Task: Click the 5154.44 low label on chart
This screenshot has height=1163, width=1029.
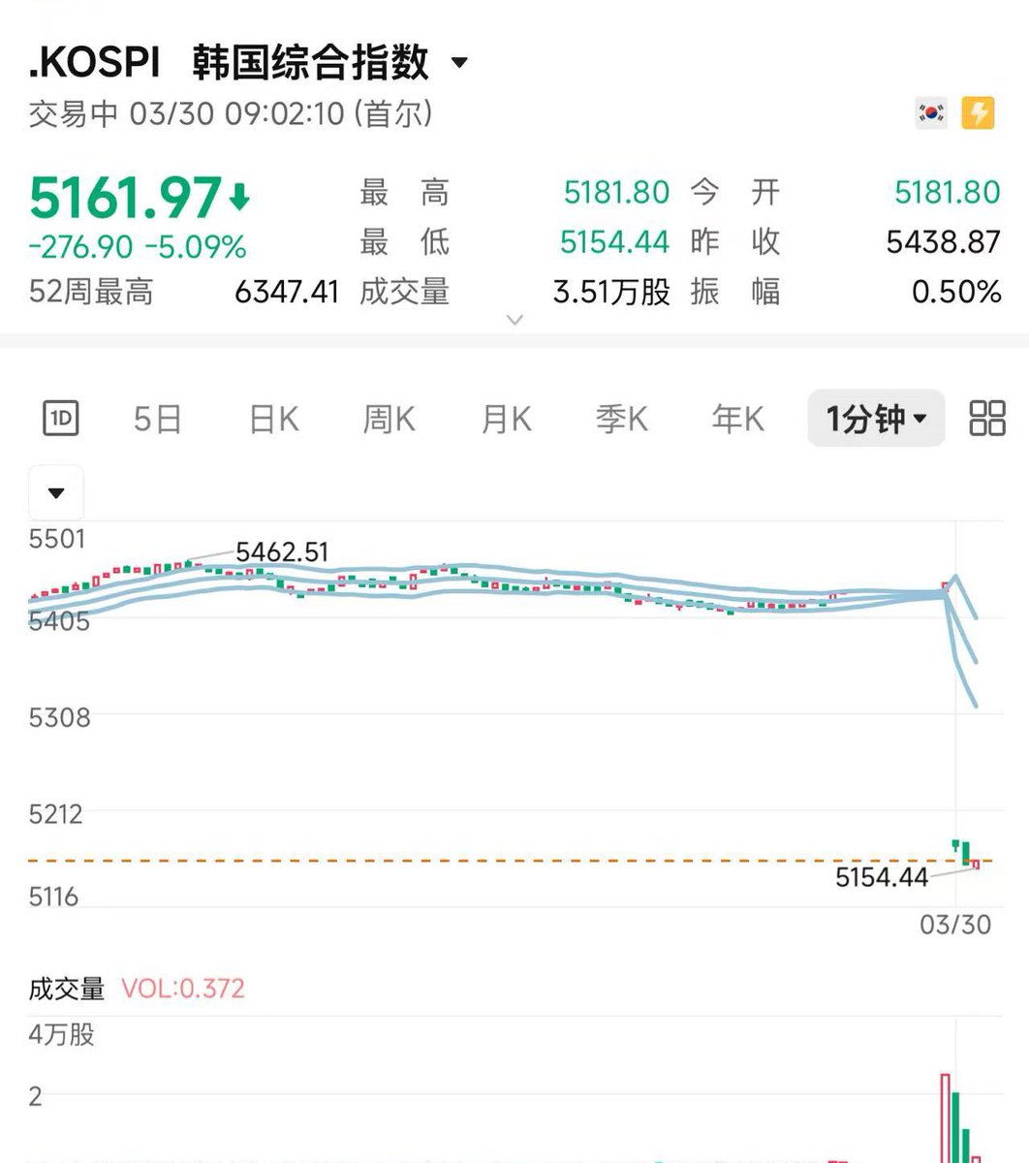Action: (882, 877)
